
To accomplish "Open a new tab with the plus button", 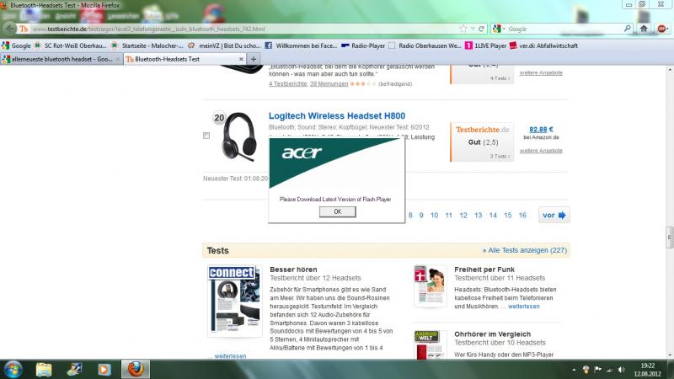I will click(254, 60).
